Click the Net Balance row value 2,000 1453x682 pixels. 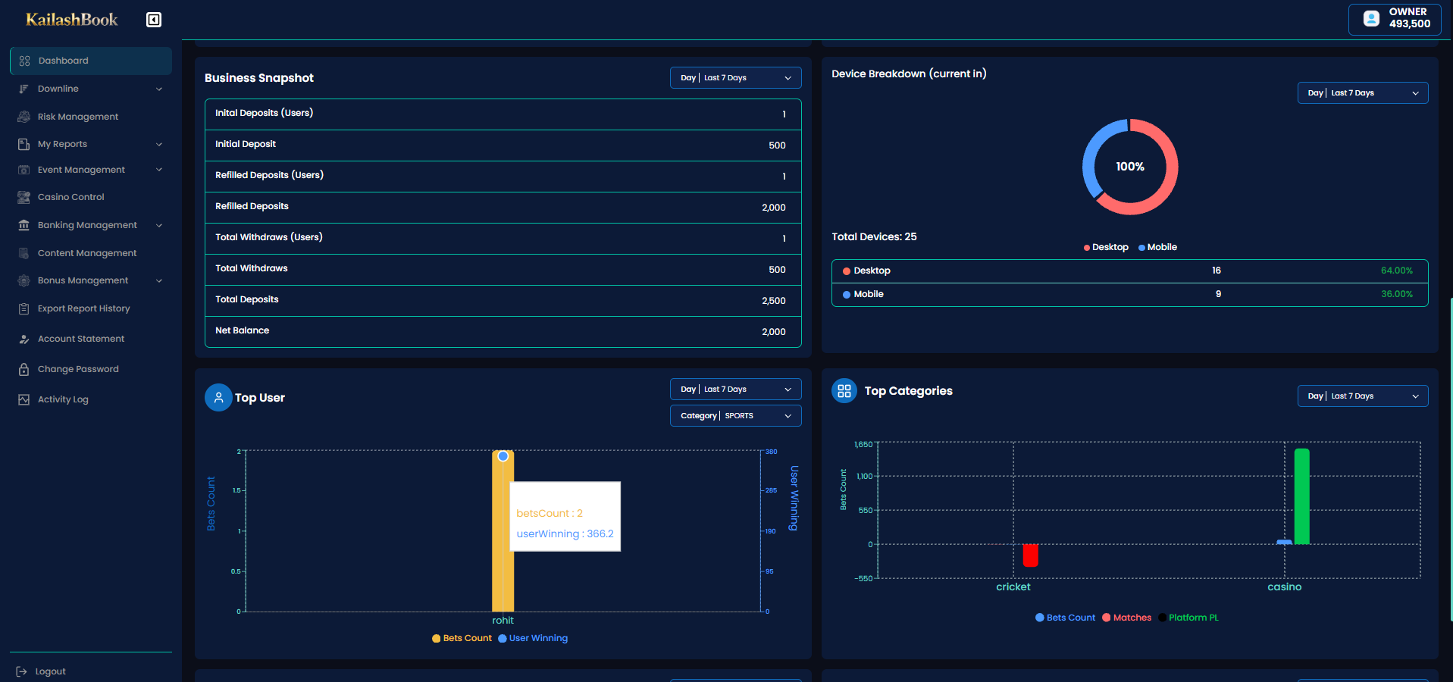(x=773, y=332)
